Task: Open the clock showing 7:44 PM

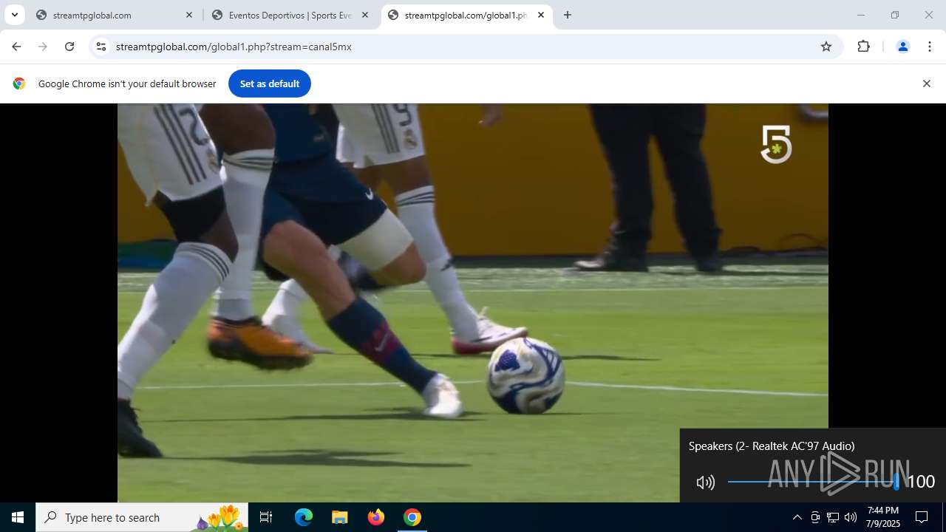Action: click(x=882, y=517)
